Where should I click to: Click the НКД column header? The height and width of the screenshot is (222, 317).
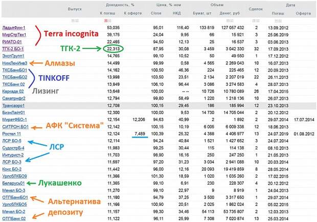[177, 13]
